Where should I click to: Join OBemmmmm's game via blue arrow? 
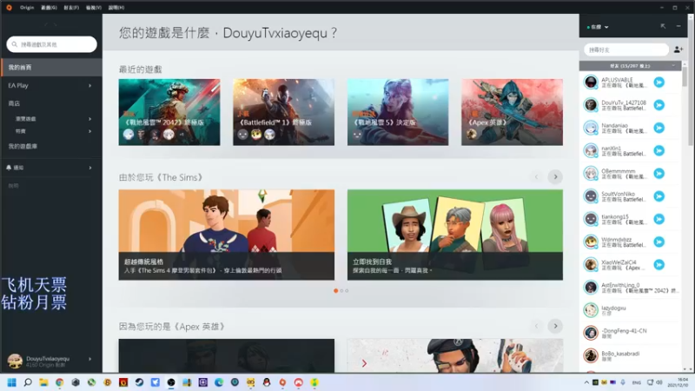click(659, 173)
